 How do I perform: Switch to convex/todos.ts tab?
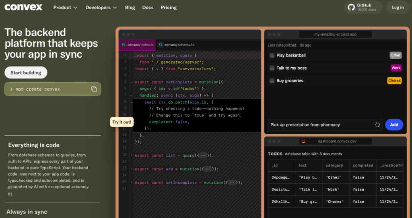[x=138, y=45]
